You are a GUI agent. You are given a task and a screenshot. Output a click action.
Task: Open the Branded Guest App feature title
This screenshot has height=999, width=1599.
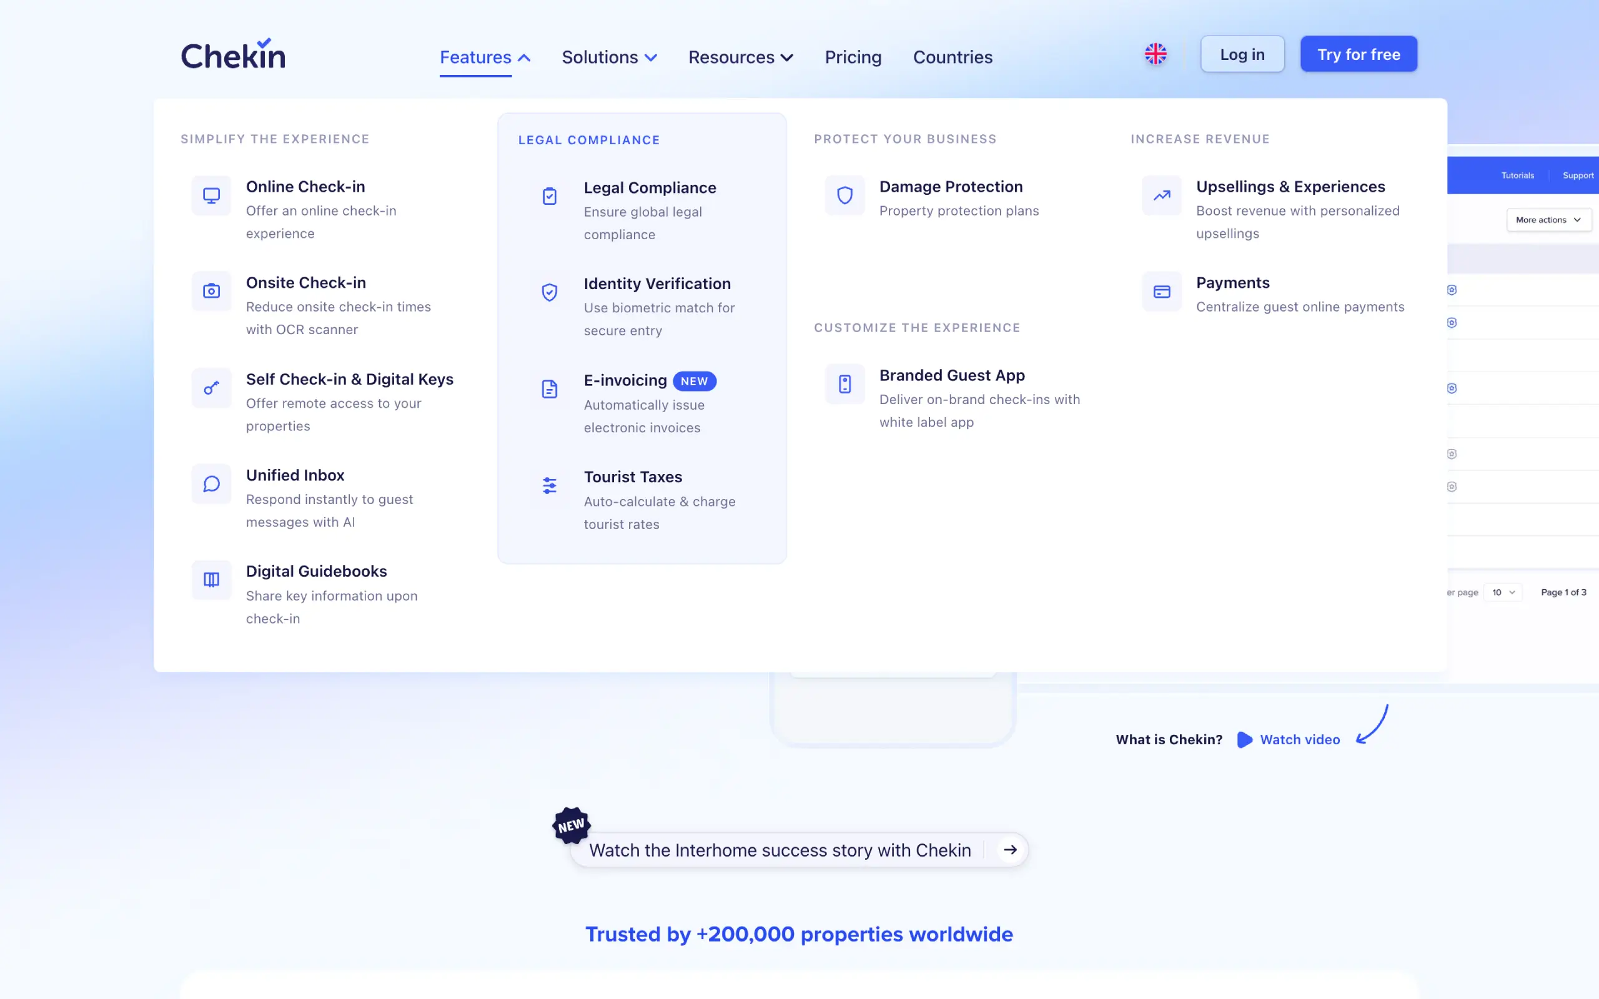coord(951,375)
